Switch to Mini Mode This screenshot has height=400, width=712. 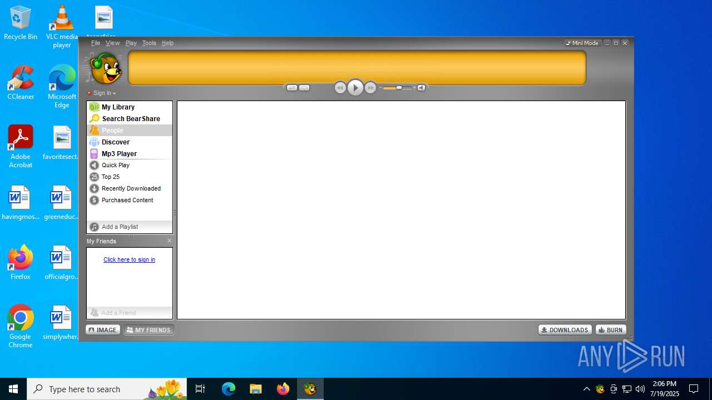pos(582,43)
